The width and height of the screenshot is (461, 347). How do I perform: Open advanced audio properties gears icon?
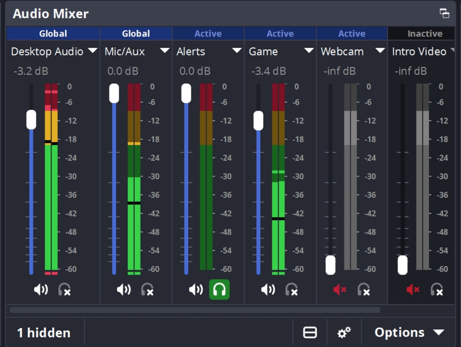point(344,332)
